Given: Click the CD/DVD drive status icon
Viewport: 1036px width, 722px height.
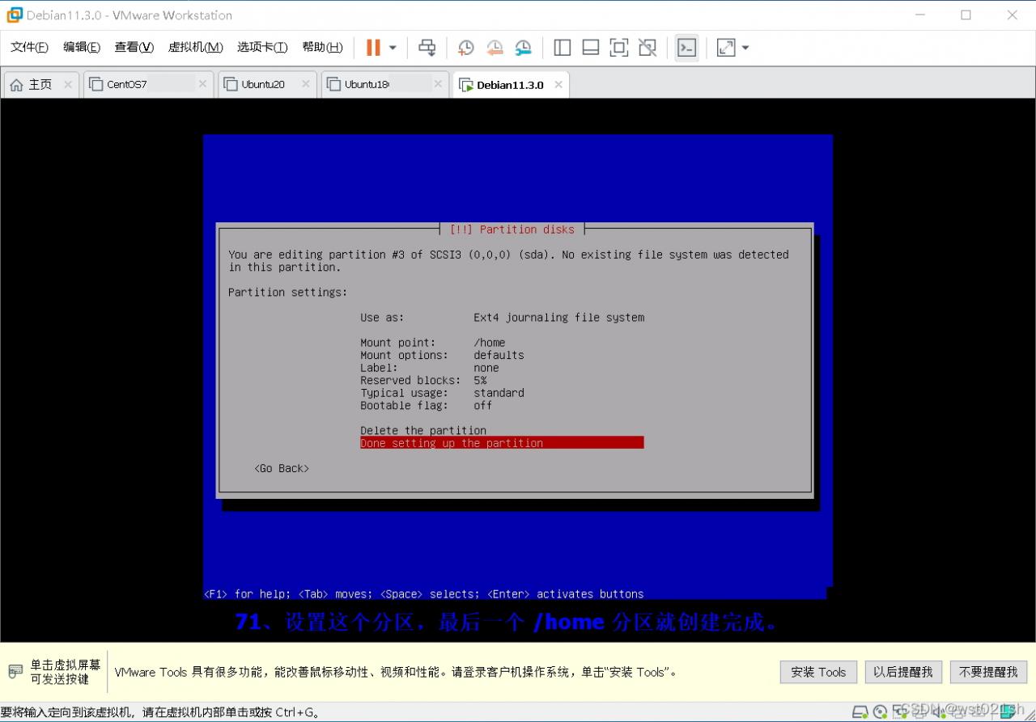Looking at the screenshot, I should pyautogui.click(x=880, y=712).
